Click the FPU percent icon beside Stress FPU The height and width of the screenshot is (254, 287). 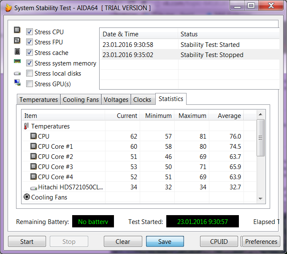click(17, 41)
